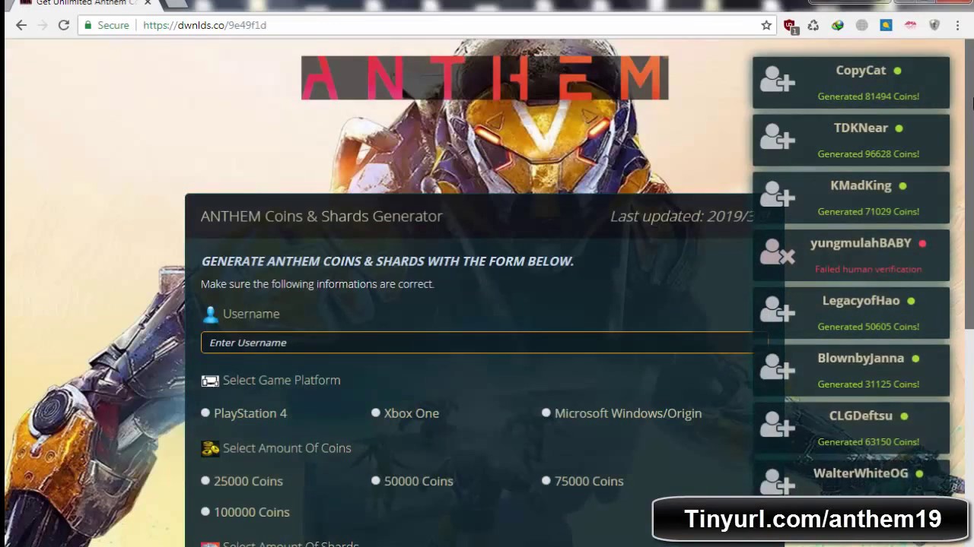This screenshot has width=974, height=547.
Task: Click the add-user icon on TDKNear card
Action: (778, 137)
